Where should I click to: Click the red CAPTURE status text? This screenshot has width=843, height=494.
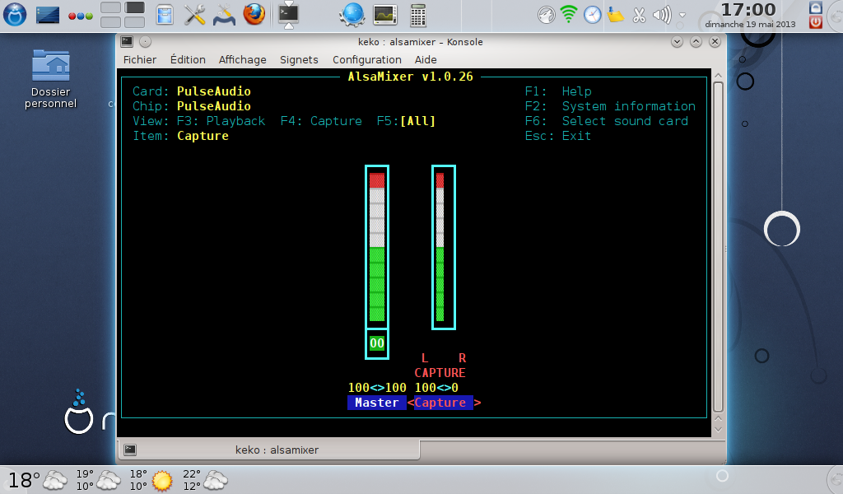click(440, 372)
